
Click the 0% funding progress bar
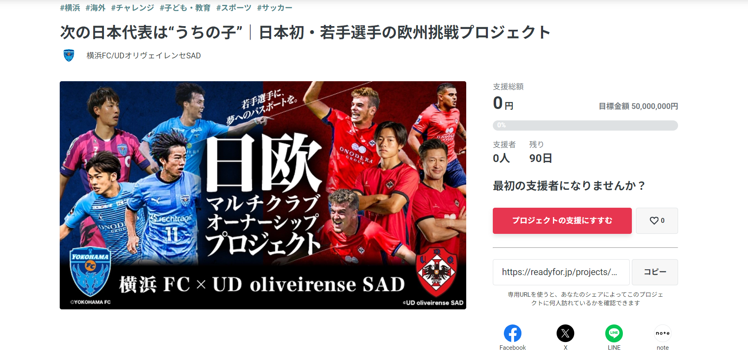pos(585,125)
